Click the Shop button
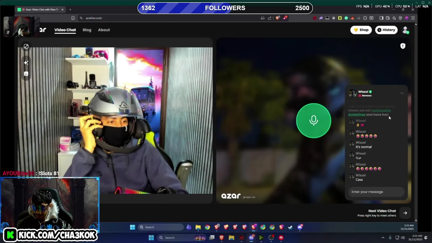This screenshot has height=243, width=432. [x=361, y=30]
